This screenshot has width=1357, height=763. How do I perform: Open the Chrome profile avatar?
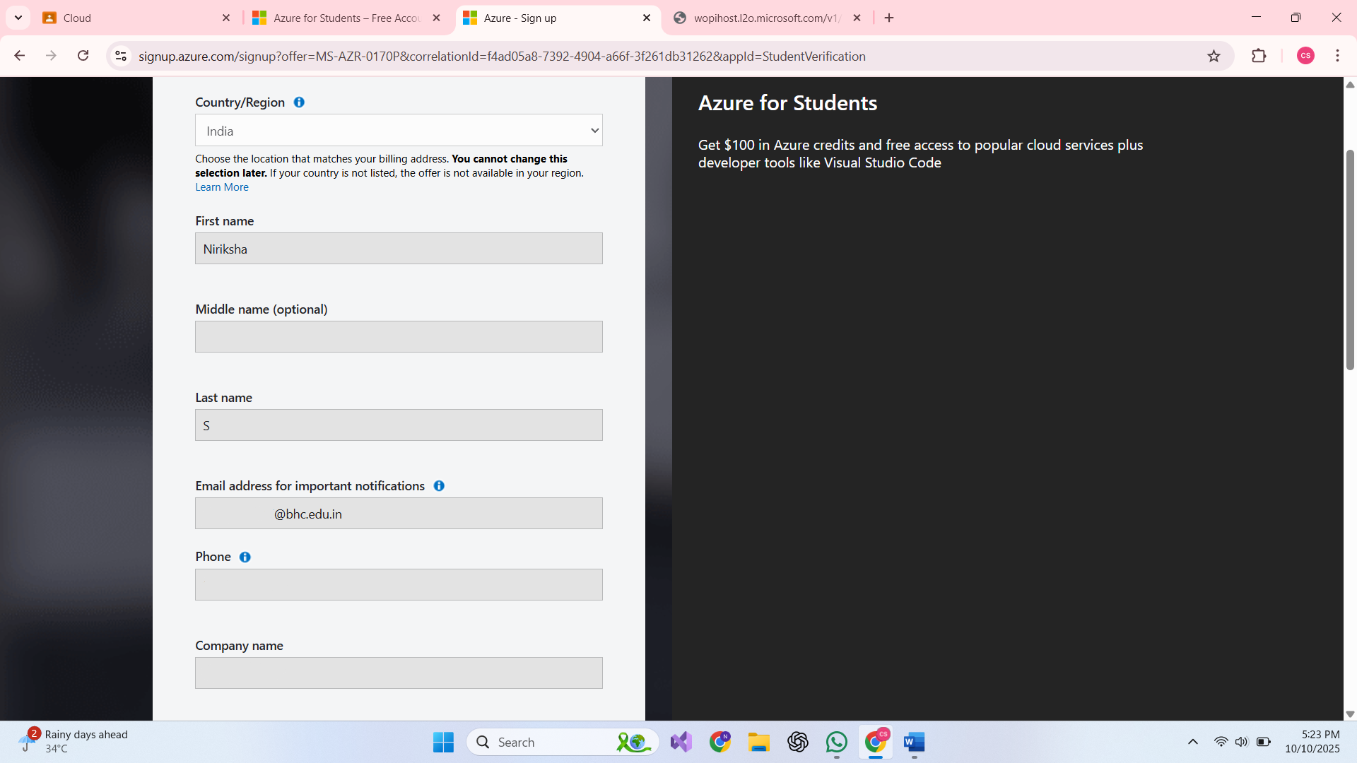(x=1305, y=56)
